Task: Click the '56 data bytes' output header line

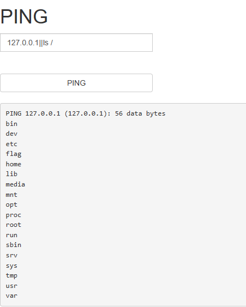Action: point(86,113)
